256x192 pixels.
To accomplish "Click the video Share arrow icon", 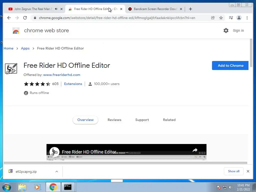I will [x=195, y=150].
